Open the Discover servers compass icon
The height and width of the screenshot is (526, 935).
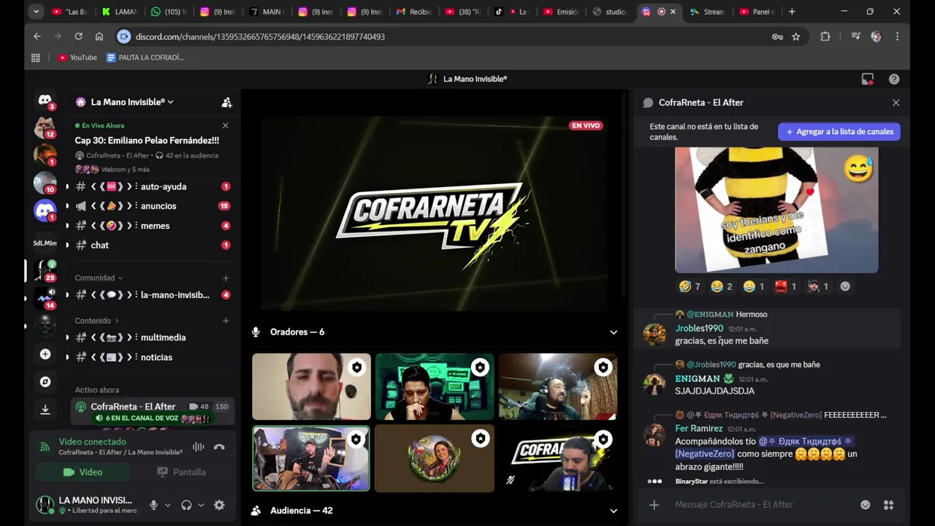click(x=45, y=381)
